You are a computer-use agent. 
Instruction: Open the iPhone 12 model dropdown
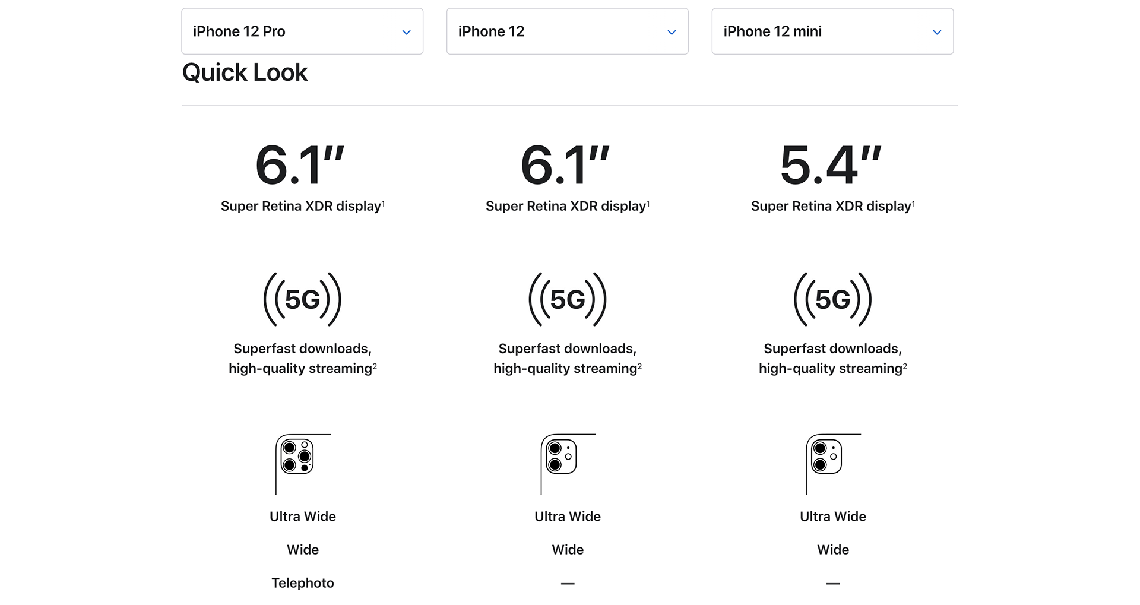[568, 31]
